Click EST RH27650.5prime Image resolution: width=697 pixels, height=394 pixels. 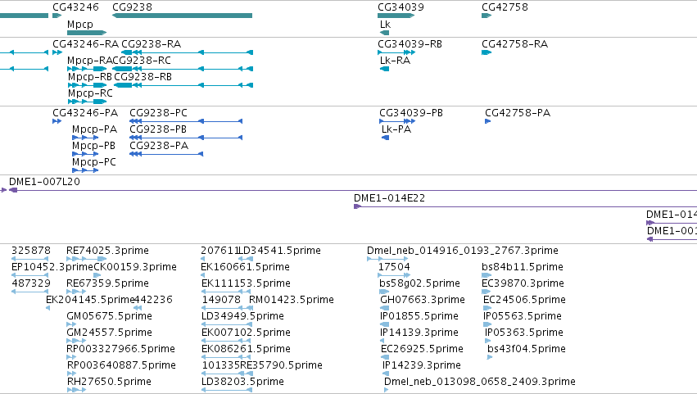tap(110, 383)
